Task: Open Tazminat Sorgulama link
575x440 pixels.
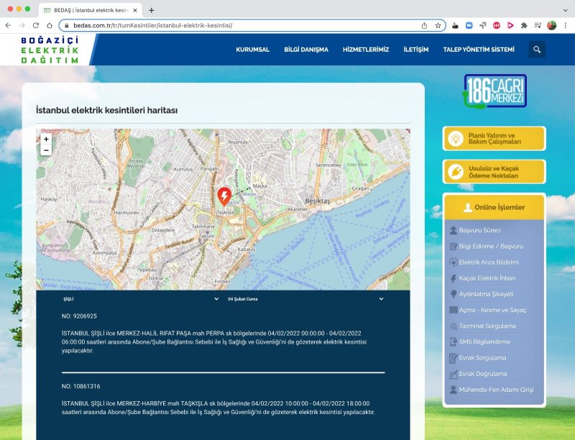Action: click(x=487, y=326)
